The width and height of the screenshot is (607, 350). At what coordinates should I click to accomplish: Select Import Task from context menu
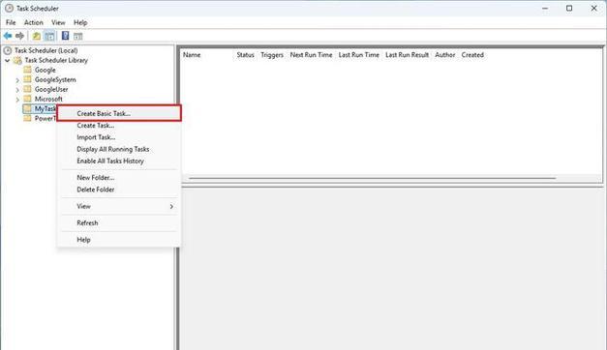coord(96,137)
